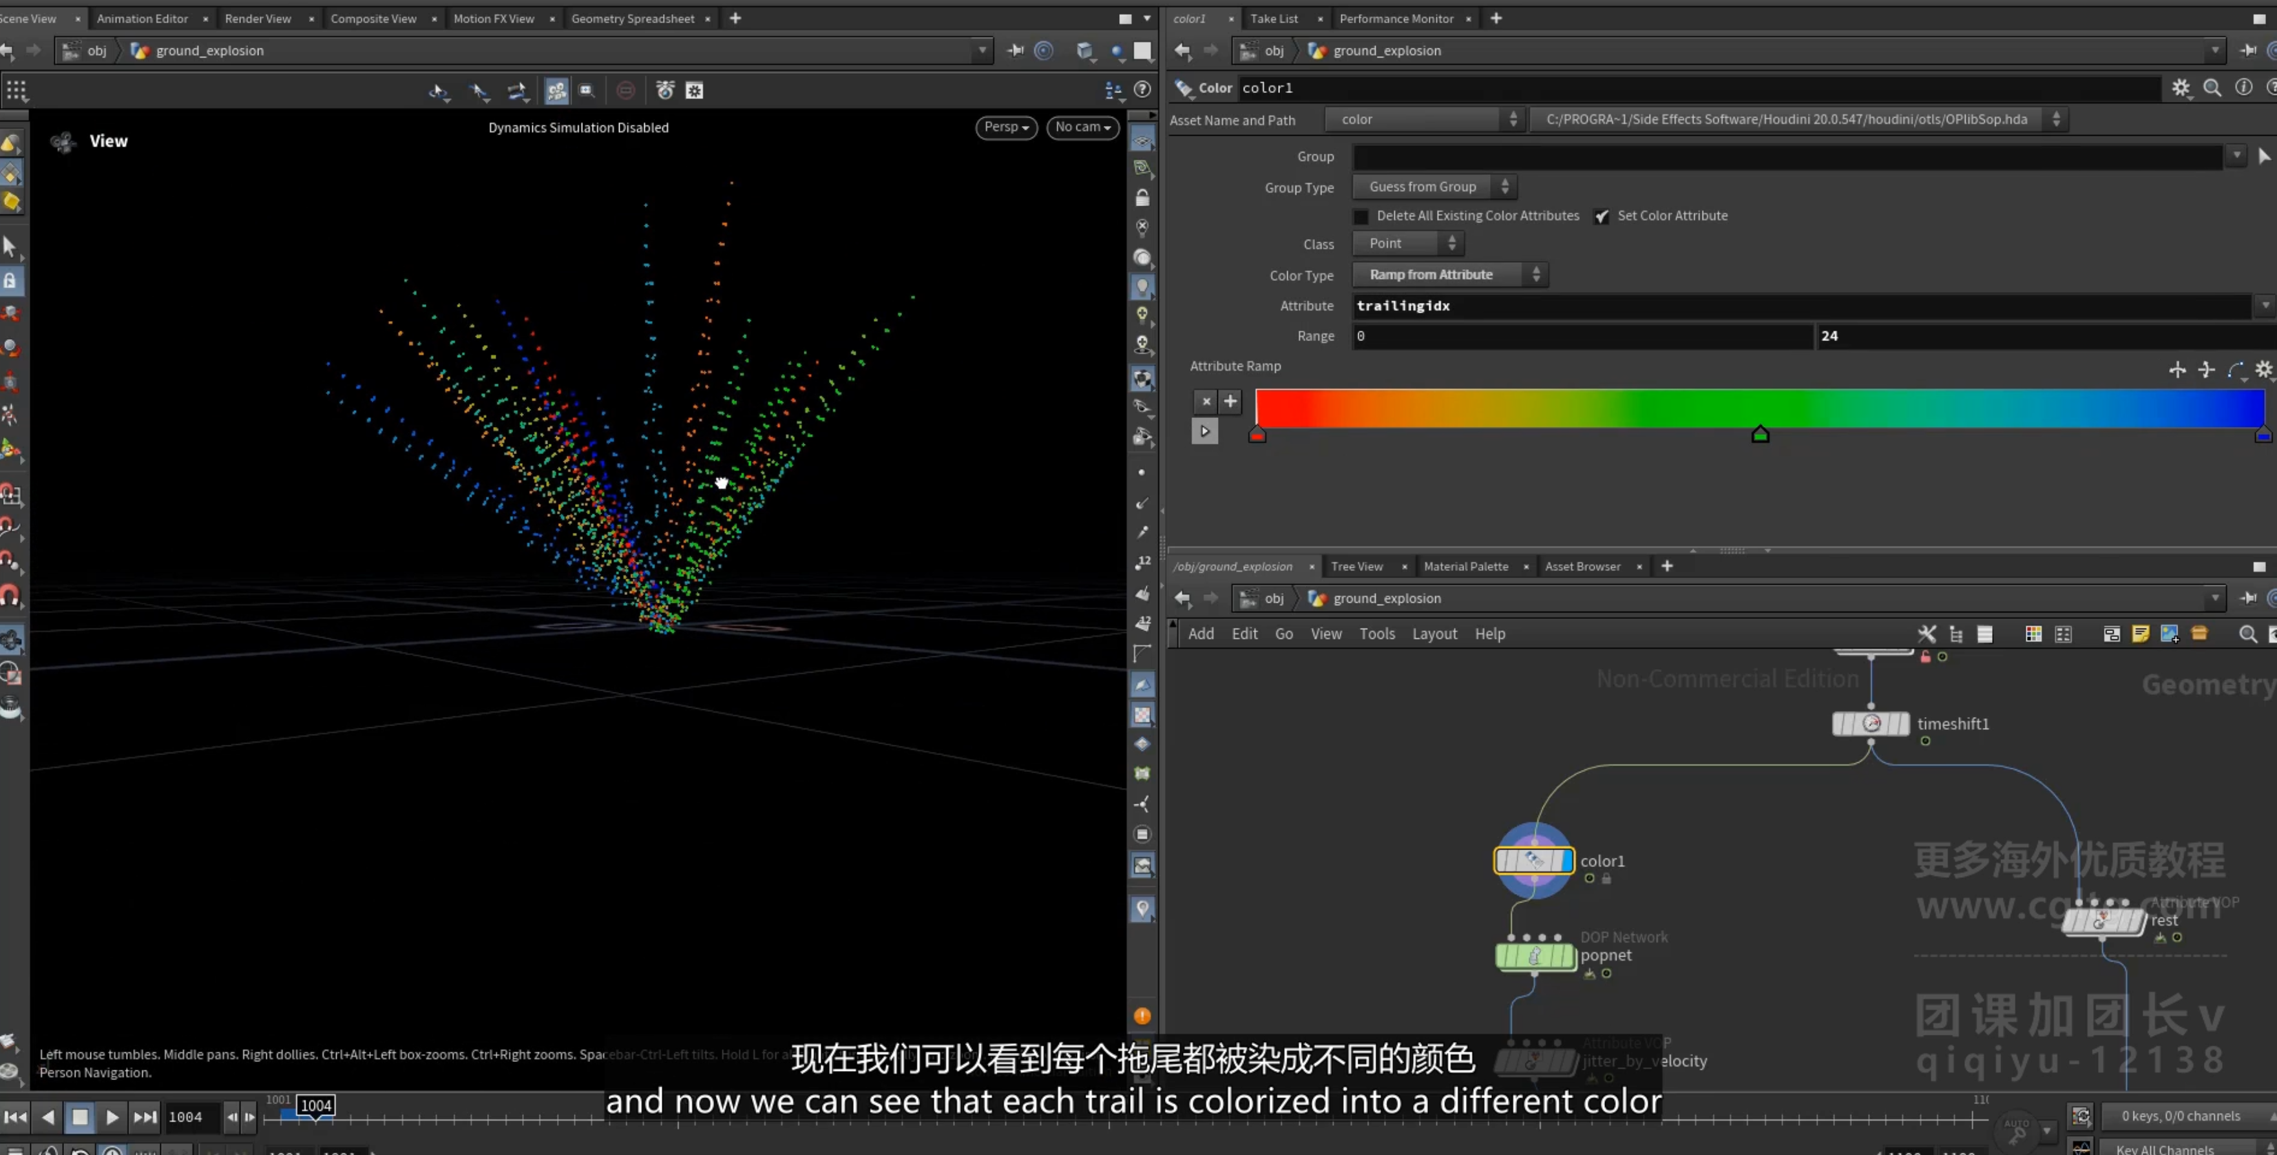Toggle Delete All Existing Color Attributes checkbox

[1361, 216]
